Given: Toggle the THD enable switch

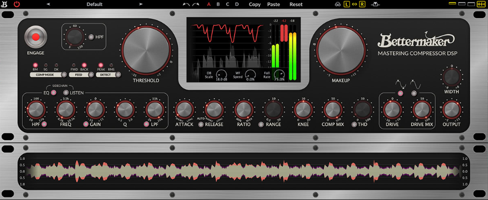Looking at the screenshot, I should pos(354,125).
